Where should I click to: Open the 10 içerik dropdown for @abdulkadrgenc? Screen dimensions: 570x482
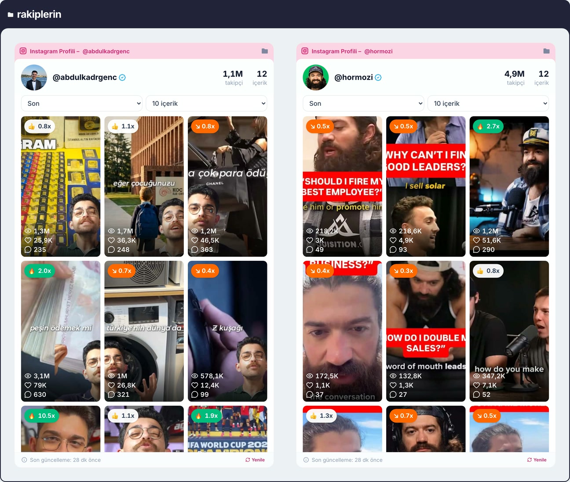pos(207,104)
